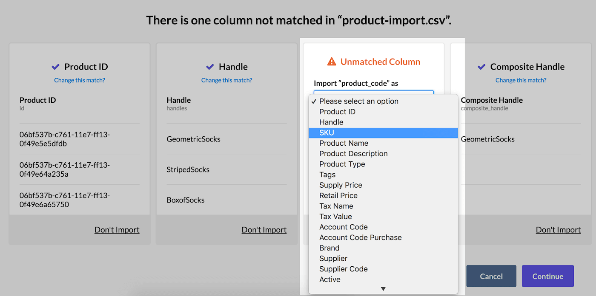The image size is (596, 296).
Task: Click the blue checkmark on the Product ID column
Action: [55, 66]
